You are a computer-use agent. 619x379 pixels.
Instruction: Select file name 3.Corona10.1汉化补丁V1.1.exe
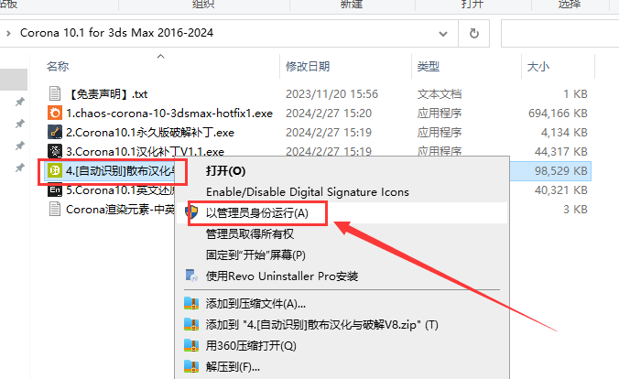(x=145, y=152)
